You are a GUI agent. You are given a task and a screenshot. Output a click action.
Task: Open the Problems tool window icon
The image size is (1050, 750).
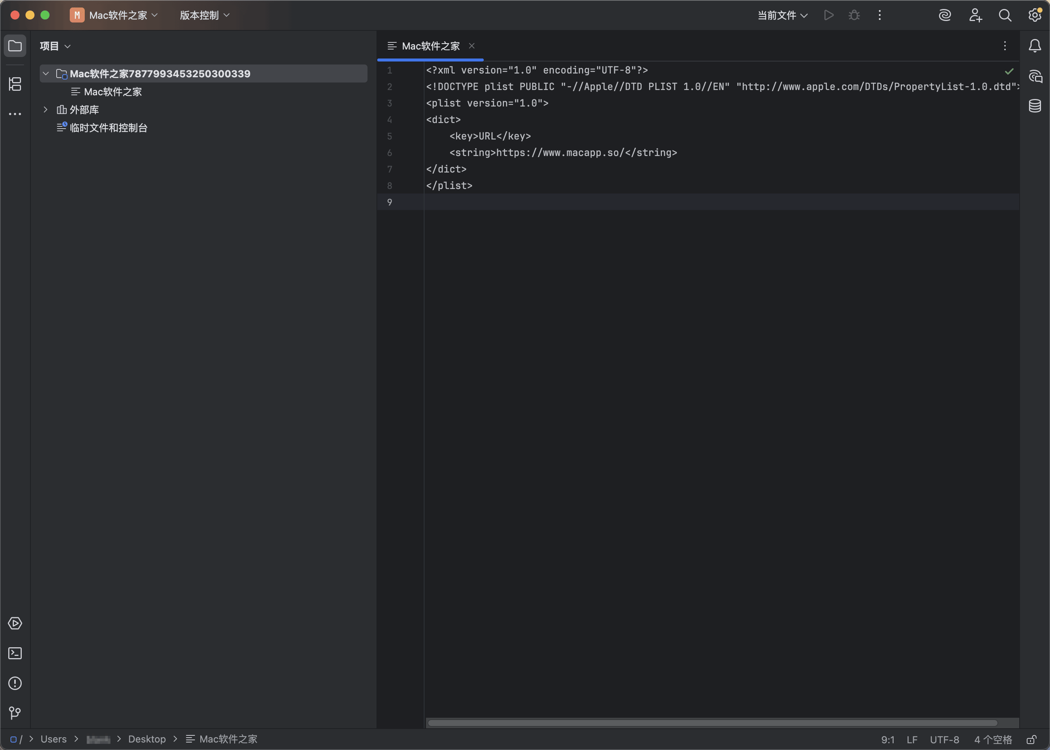tap(15, 683)
